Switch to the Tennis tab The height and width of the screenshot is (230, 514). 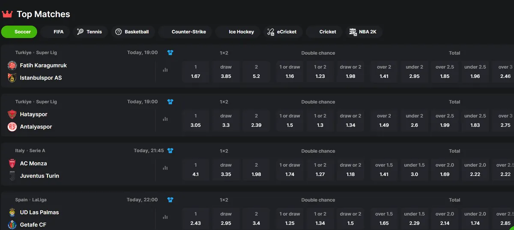click(90, 32)
